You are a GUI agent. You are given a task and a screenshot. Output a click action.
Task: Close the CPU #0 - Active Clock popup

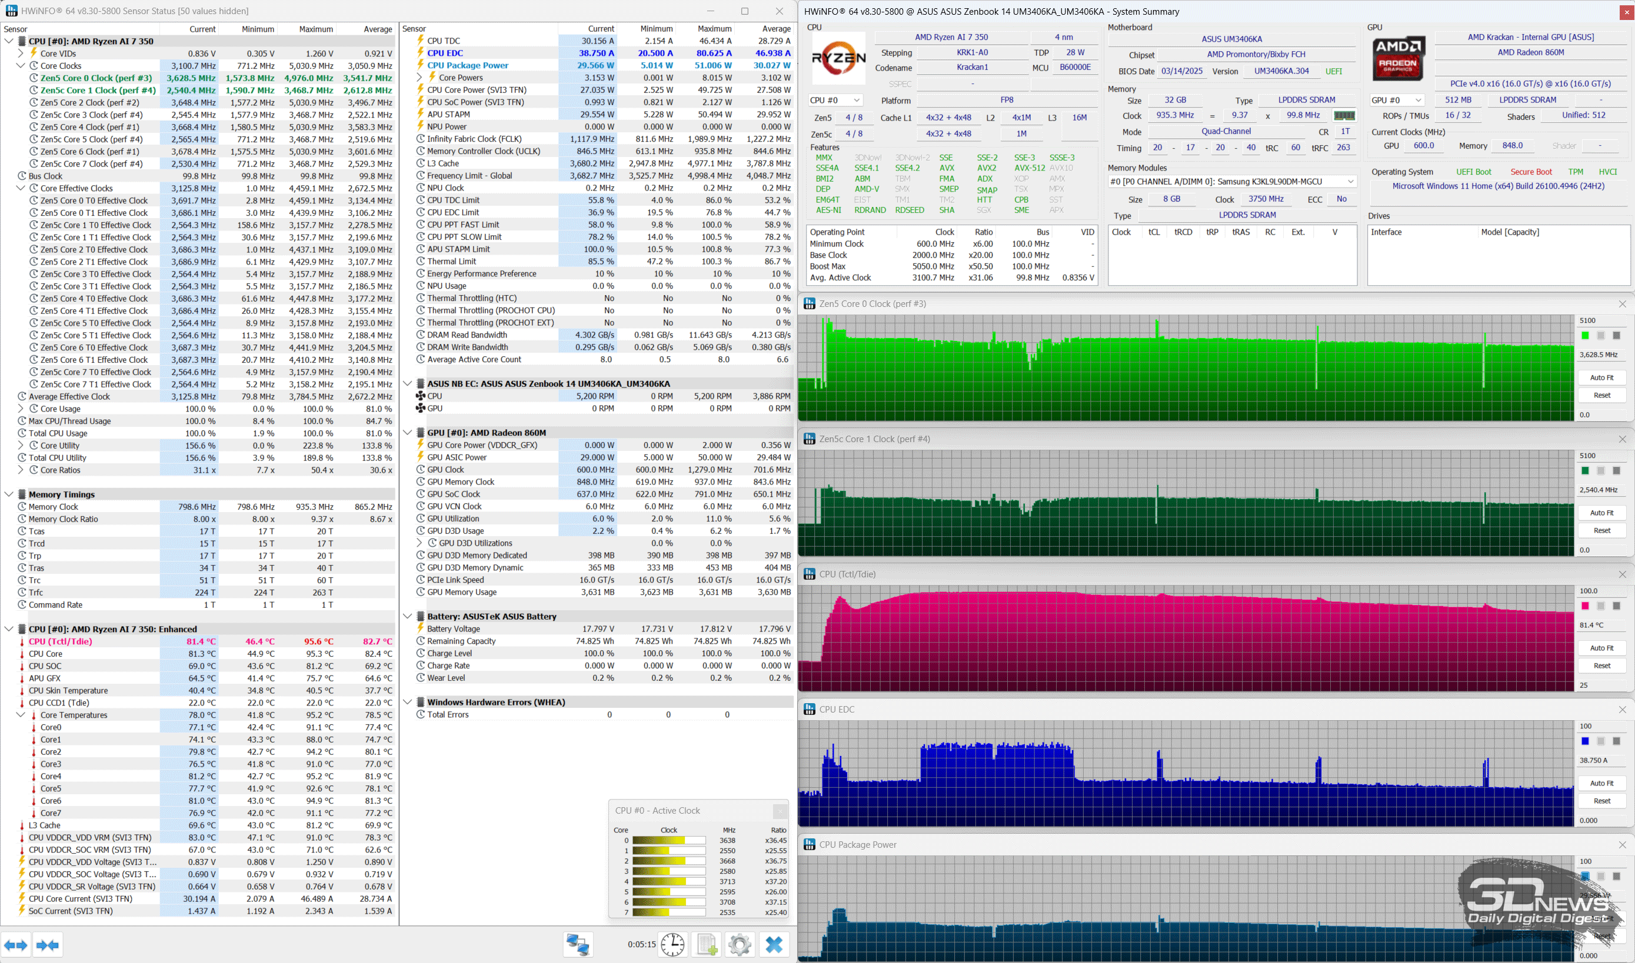780,811
